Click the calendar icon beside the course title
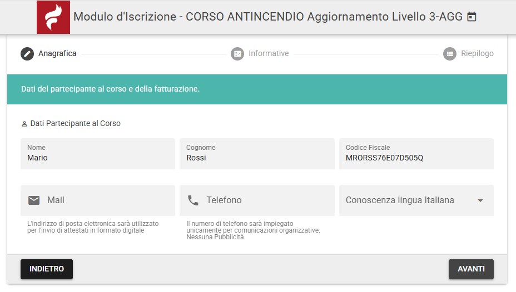Viewport: 516px width, 292px height. pyautogui.click(x=472, y=17)
